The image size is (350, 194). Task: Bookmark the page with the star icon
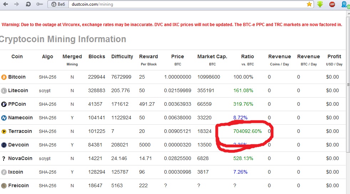[309, 4]
